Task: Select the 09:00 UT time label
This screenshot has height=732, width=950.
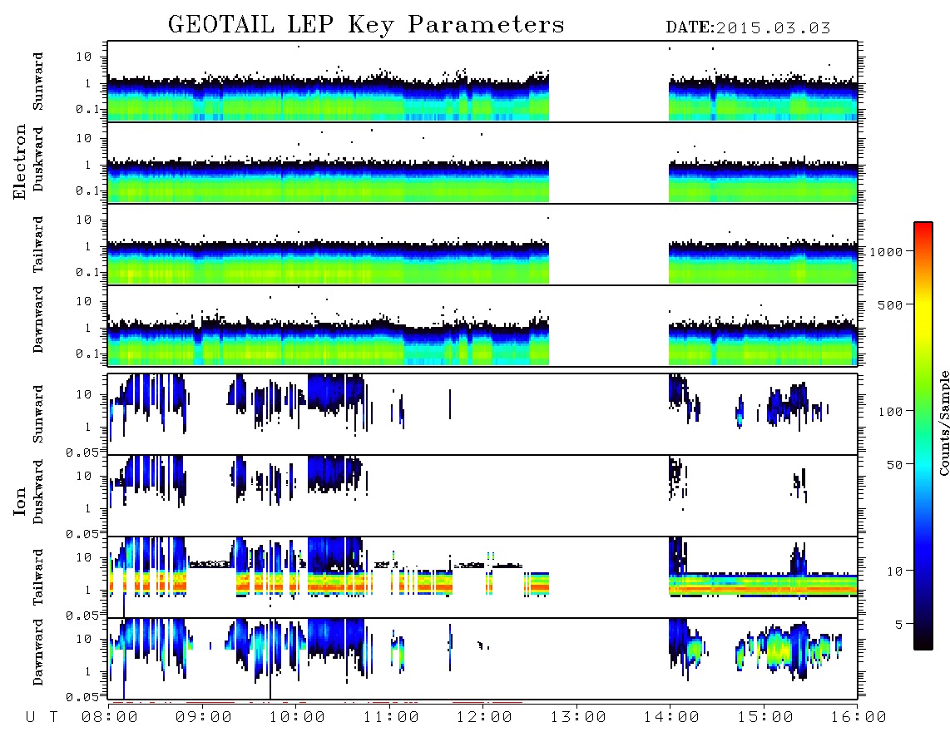Action: pyautogui.click(x=204, y=717)
